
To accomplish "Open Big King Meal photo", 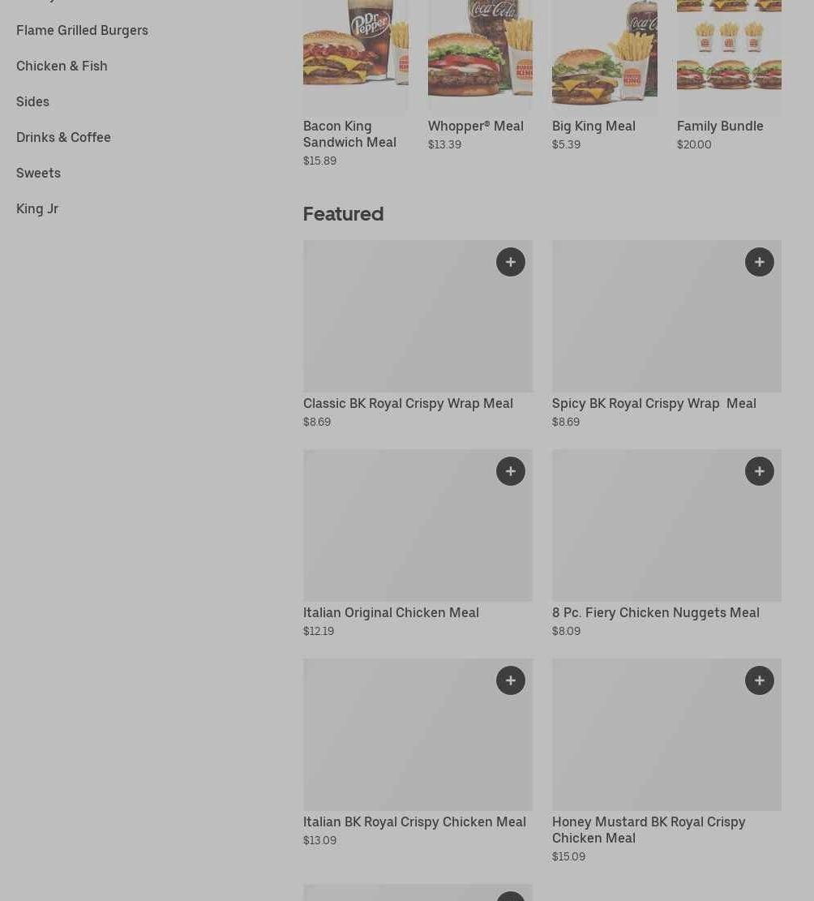I will tap(604, 54).
